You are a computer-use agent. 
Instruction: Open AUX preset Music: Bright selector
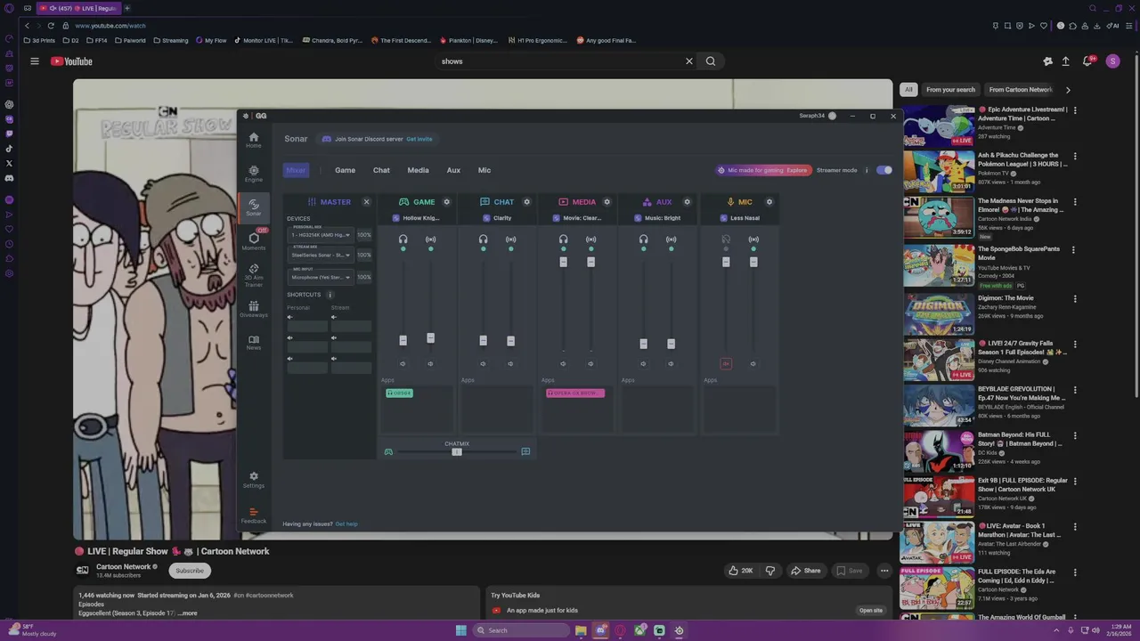click(656, 218)
